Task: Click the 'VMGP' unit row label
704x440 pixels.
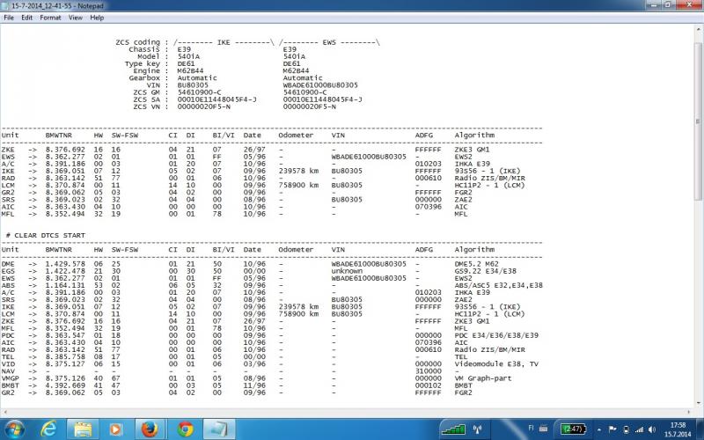Action: tap(11, 378)
